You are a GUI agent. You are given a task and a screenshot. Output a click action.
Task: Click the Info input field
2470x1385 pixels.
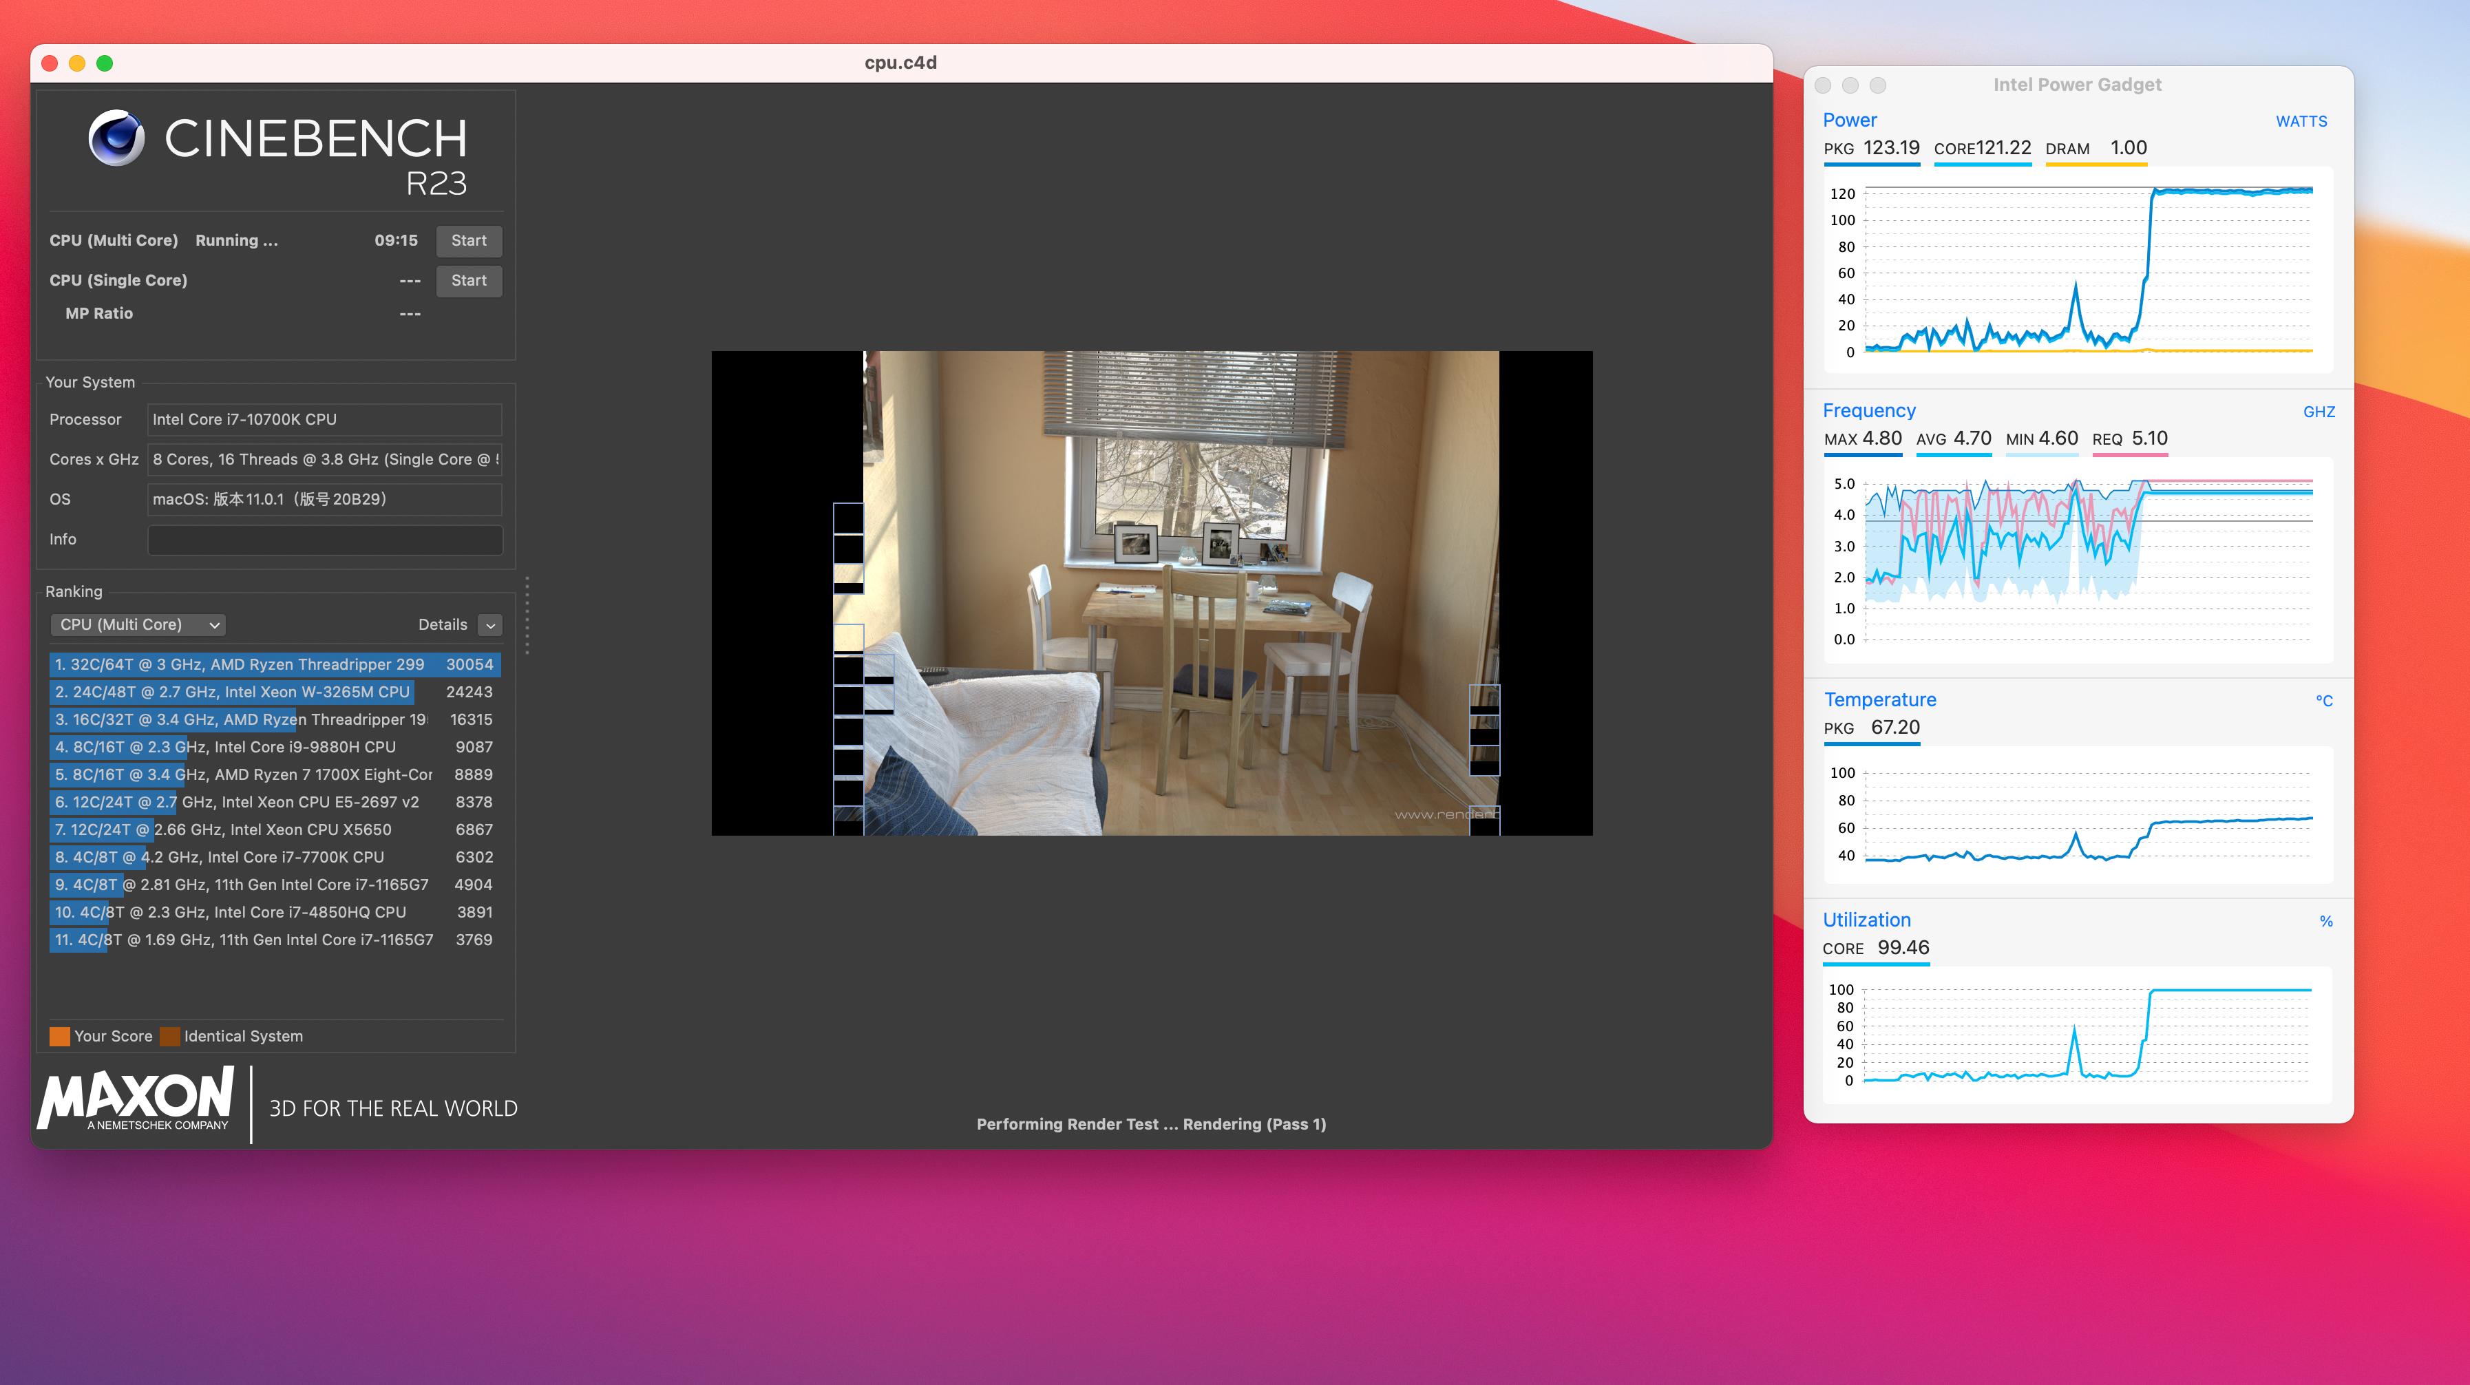(324, 540)
